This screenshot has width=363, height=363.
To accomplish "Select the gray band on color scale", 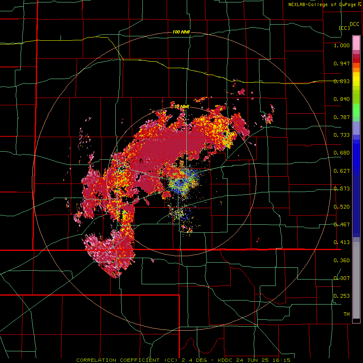I will tap(356, 280).
